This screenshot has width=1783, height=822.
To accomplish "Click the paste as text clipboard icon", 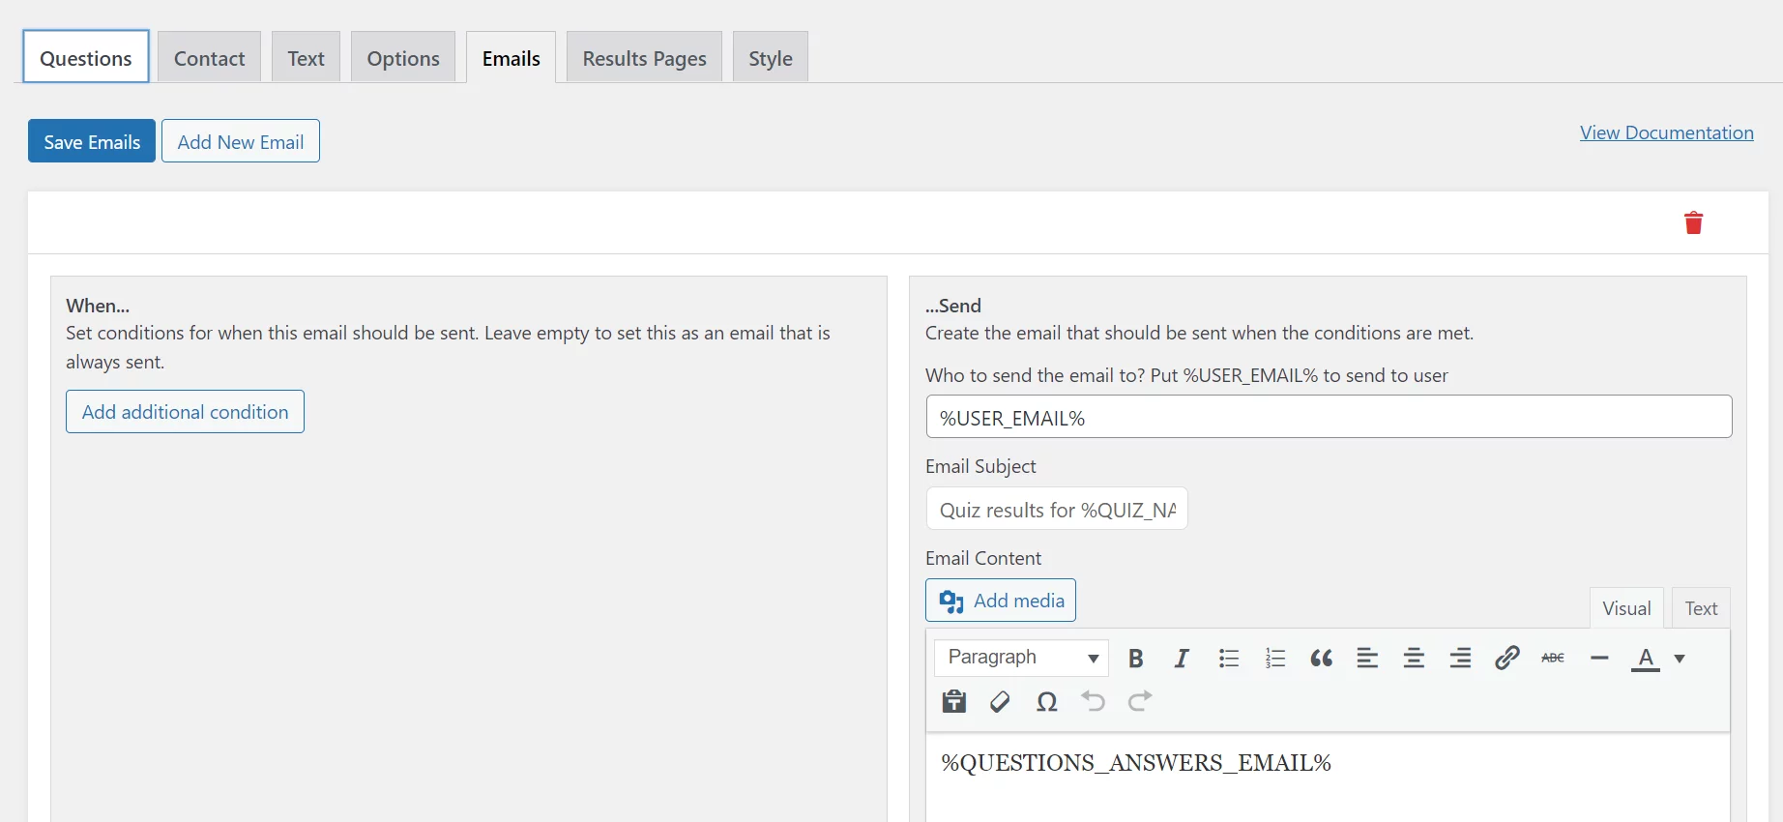I will click(x=953, y=702).
